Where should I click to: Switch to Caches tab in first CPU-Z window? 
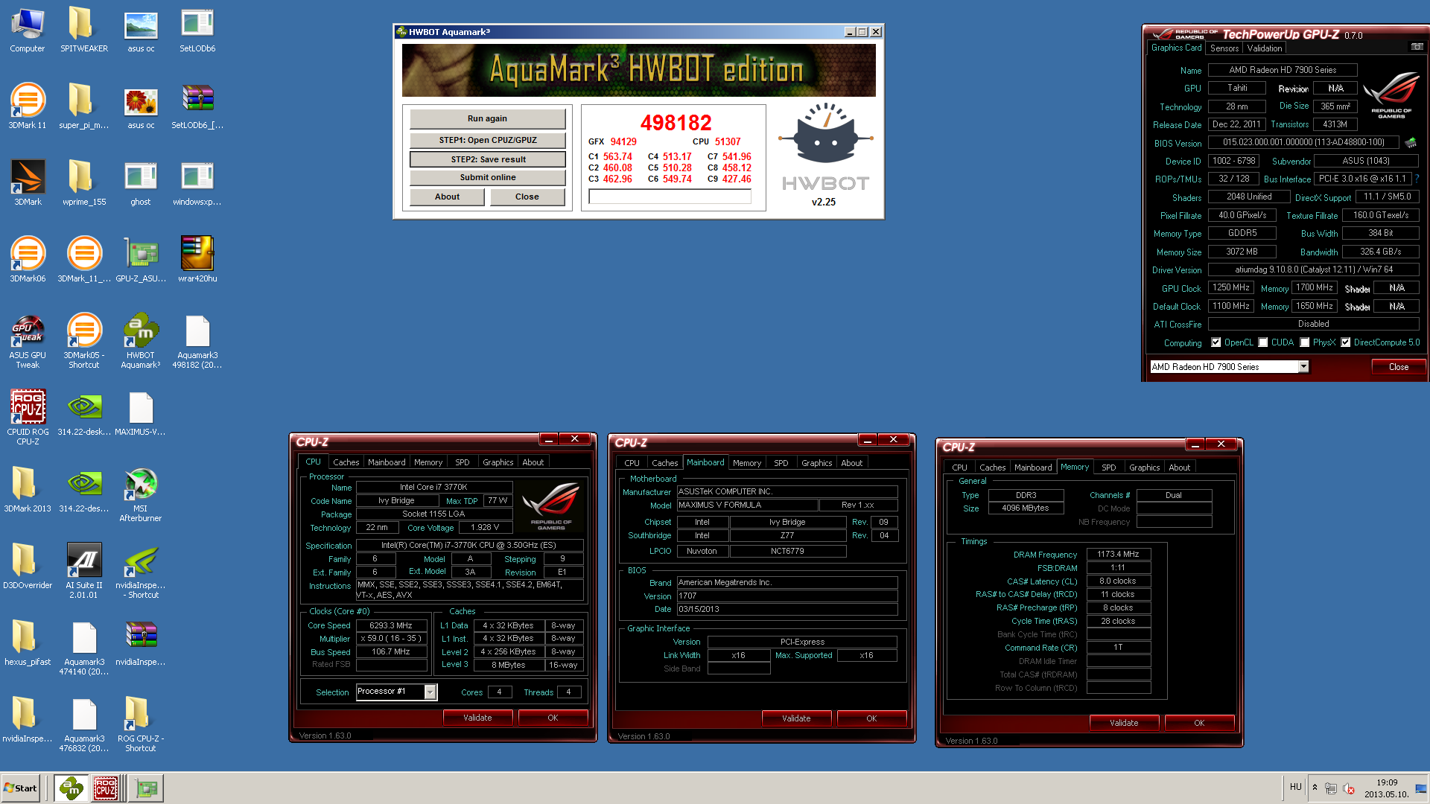[346, 462]
